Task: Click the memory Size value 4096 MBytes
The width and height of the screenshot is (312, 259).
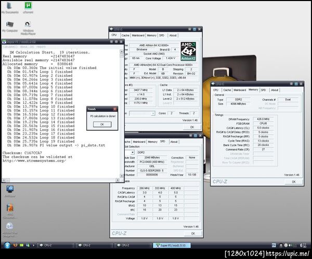Action: pos(238,104)
